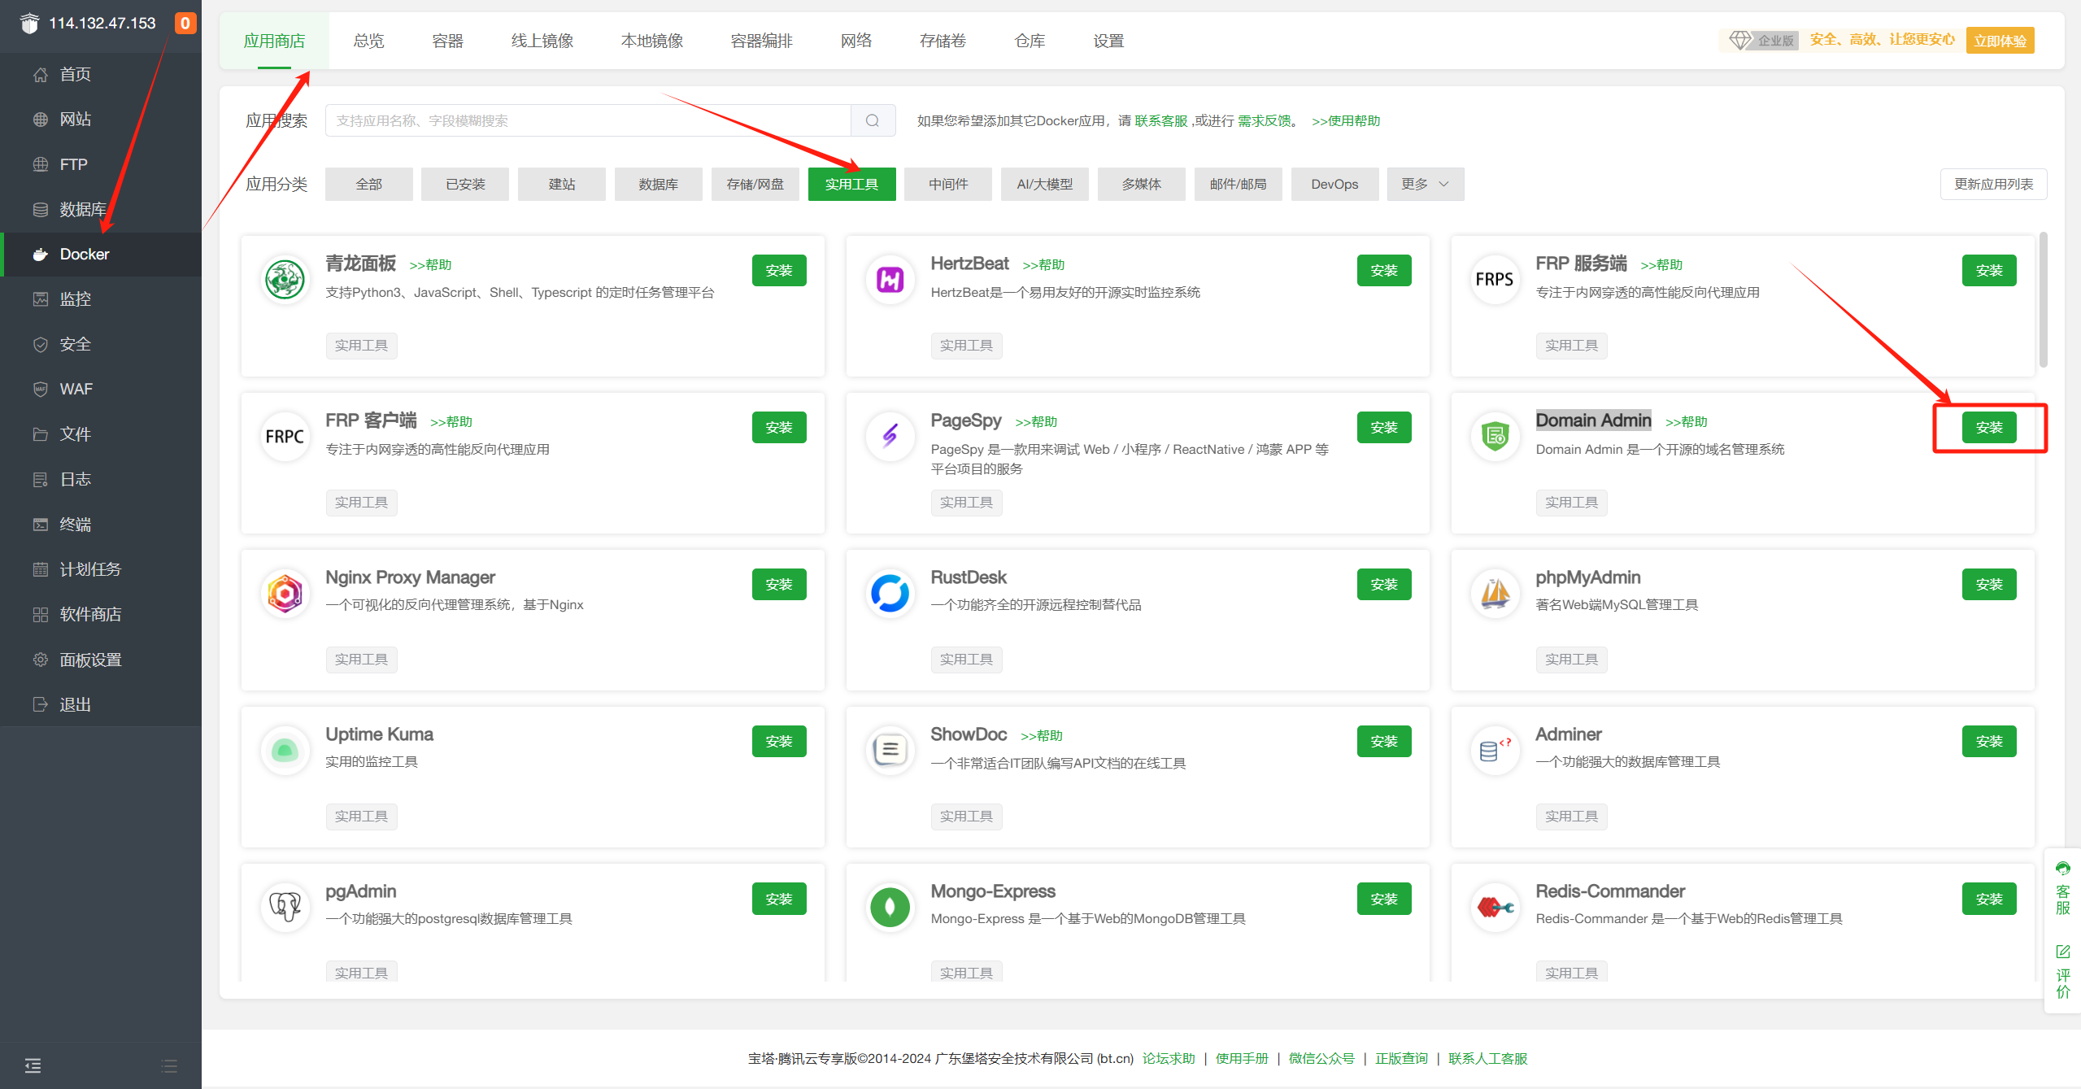Click the 实用工具 tag under Adminer
The height and width of the screenshot is (1089, 2081).
[x=1571, y=817]
